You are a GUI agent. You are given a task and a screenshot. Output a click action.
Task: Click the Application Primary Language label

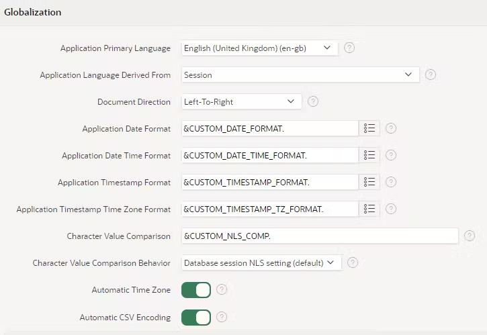pos(116,48)
